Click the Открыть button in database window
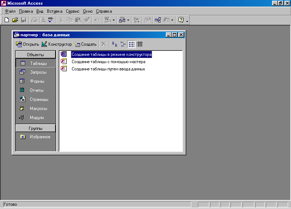The width and height of the screenshot is (291, 209). 27,44
